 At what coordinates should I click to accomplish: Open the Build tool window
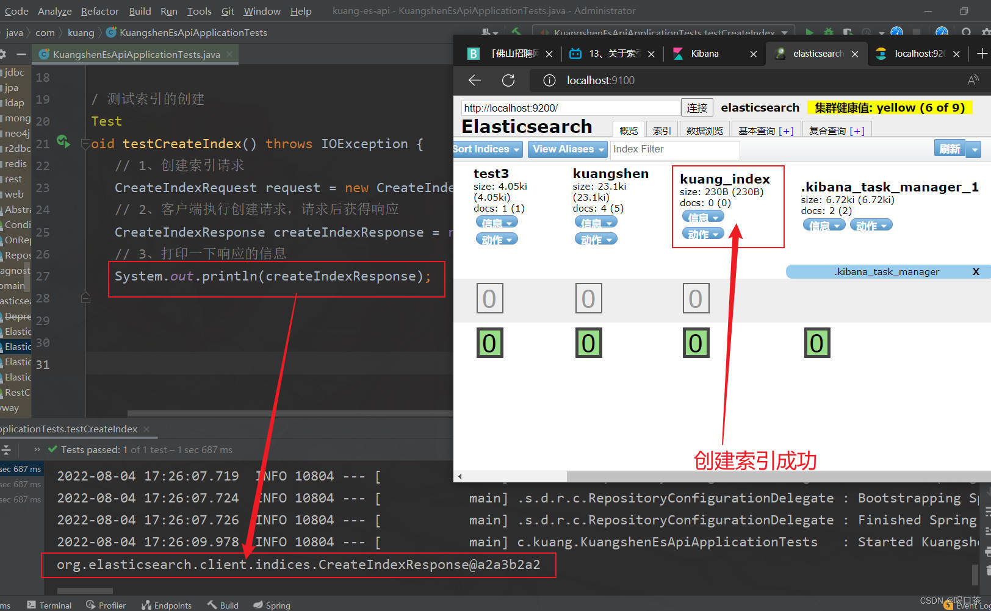click(x=223, y=605)
